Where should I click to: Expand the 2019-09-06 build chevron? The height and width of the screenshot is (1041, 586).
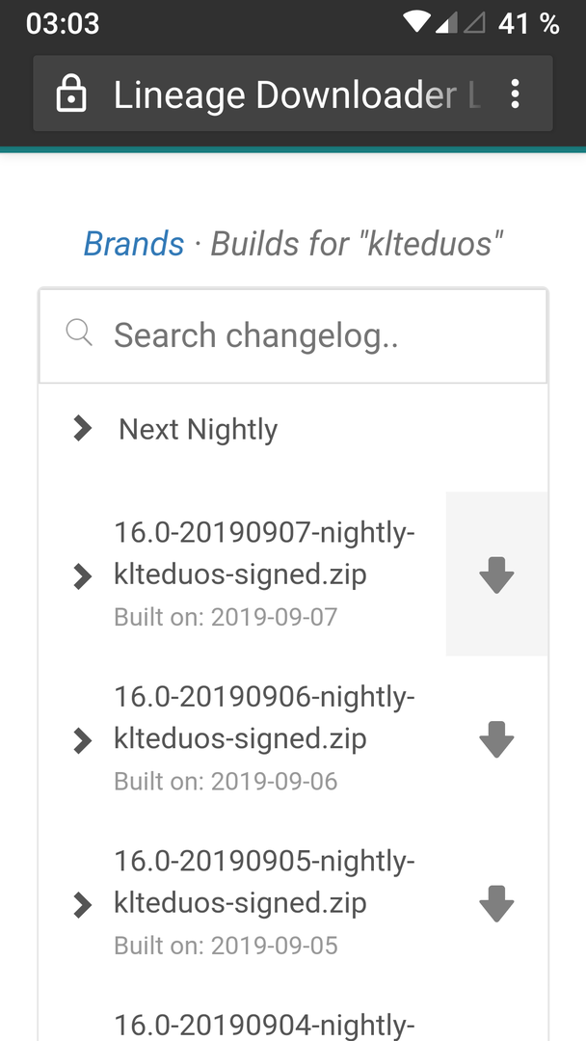coord(82,740)
